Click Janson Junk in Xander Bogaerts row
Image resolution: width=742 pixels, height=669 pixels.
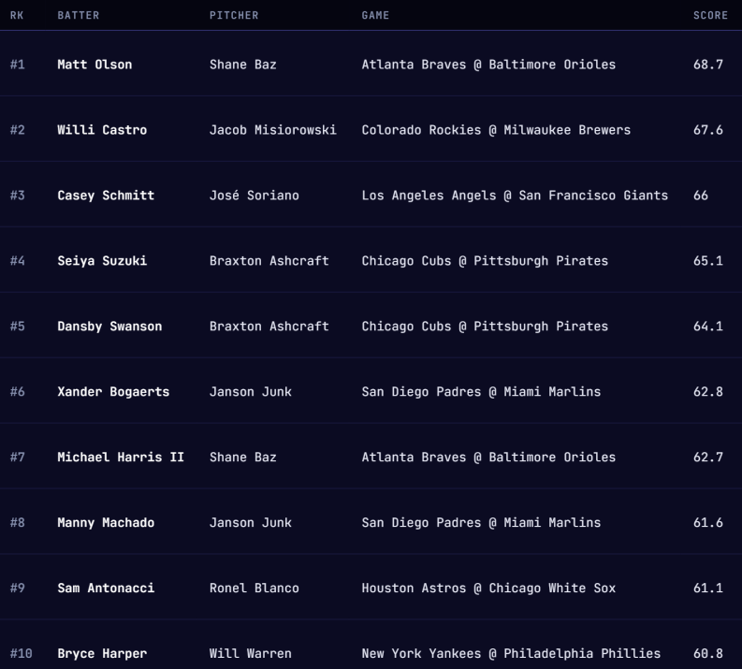[251, 392]
